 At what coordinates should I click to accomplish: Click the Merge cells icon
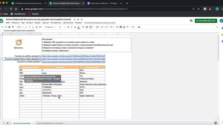pos(91,27)
